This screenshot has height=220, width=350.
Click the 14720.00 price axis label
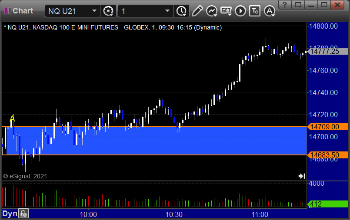pyautogui.click(x=323, y=115)
